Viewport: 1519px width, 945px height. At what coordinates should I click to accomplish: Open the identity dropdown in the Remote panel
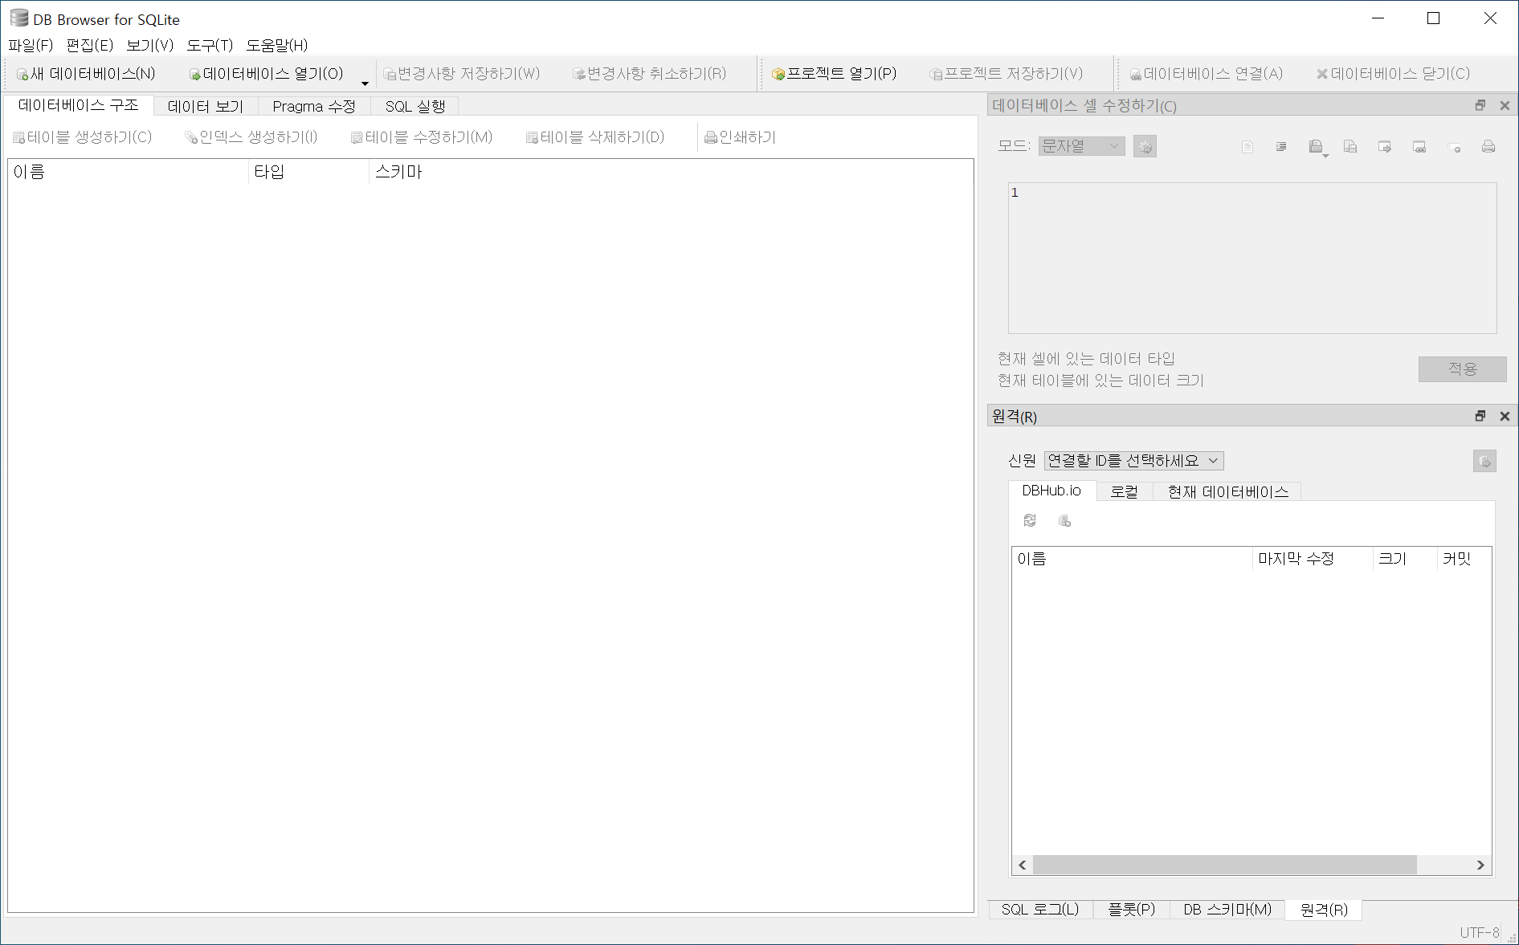[x=1133, y=461]
